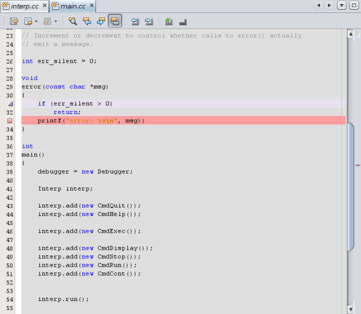
Task: Open the Forward history dropdown arrow
Action: tap(55, 21)
